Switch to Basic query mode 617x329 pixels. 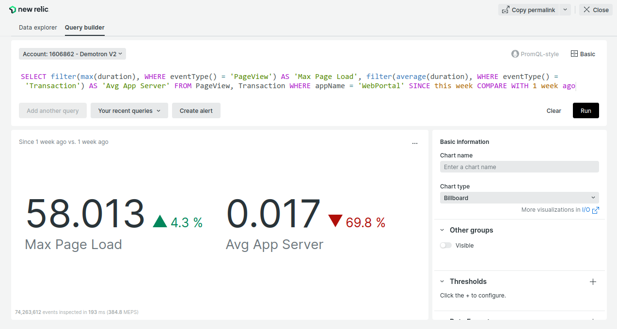pyautogui.click(x=583, y=54)
